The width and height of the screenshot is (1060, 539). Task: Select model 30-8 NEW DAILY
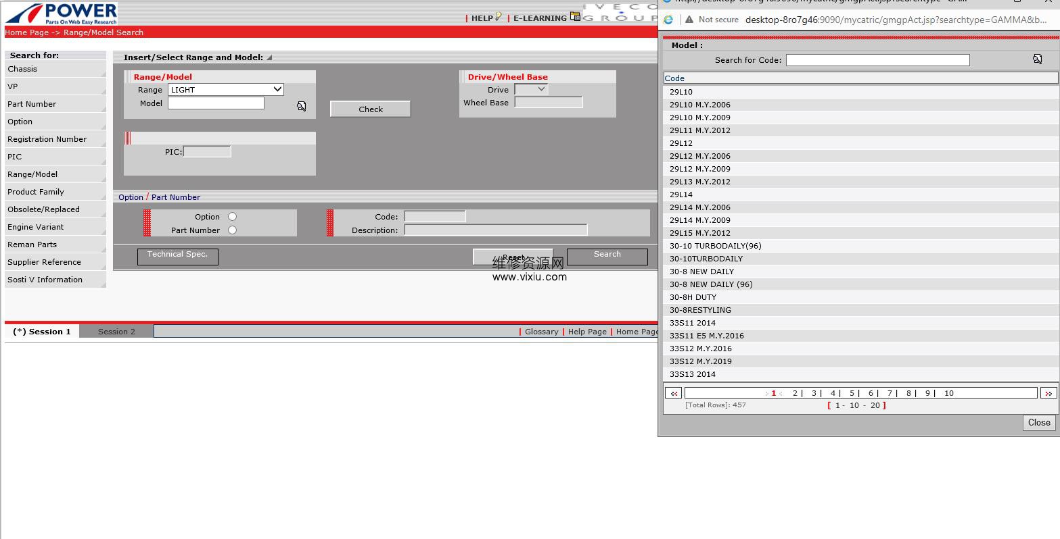pos(860,272)
